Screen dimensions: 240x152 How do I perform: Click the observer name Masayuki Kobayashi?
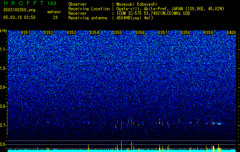coord(137,4)
